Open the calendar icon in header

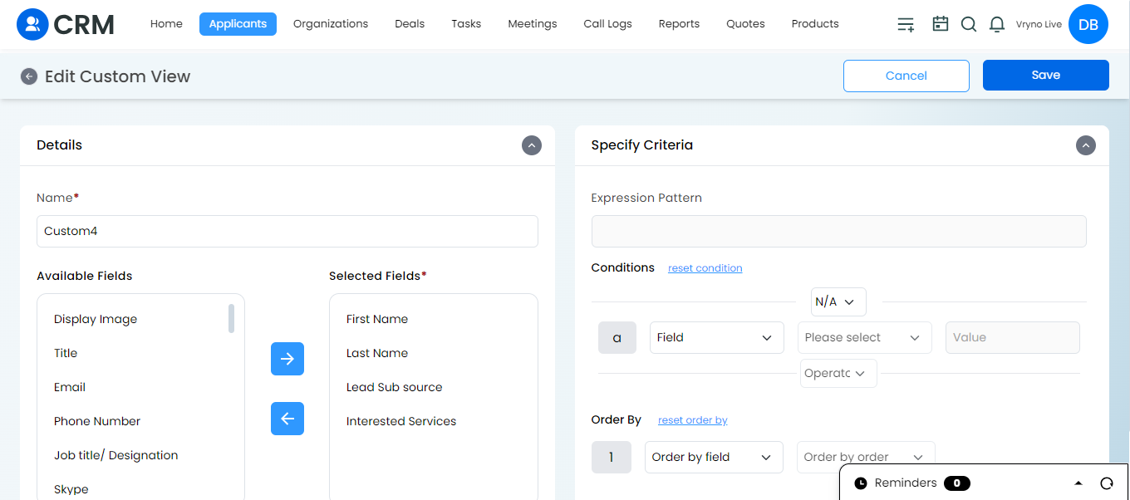(x=941, y=24)
